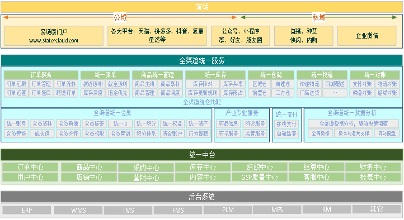This screenshot has width=404, height=220.
Task: Click the 库存更新规则 cell
Action: click(203, 93)
